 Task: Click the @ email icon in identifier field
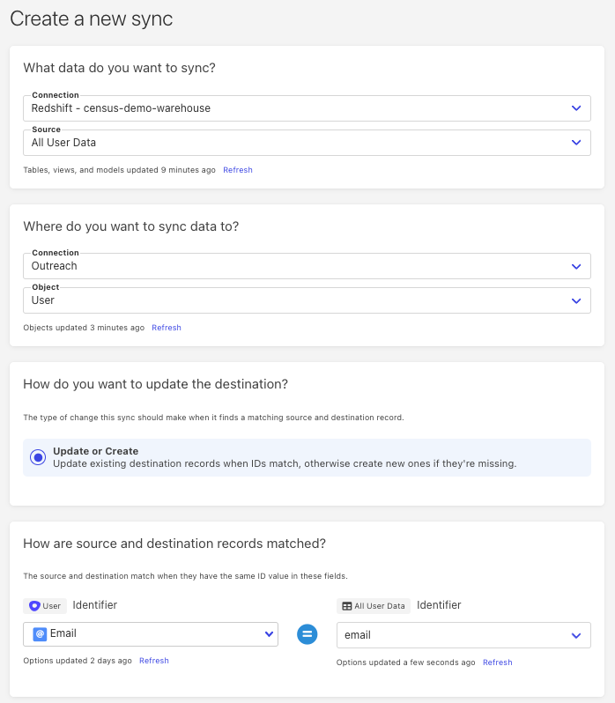coord(40,634)
